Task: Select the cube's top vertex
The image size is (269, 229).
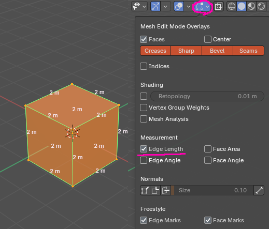Action: tap(72, 84)
